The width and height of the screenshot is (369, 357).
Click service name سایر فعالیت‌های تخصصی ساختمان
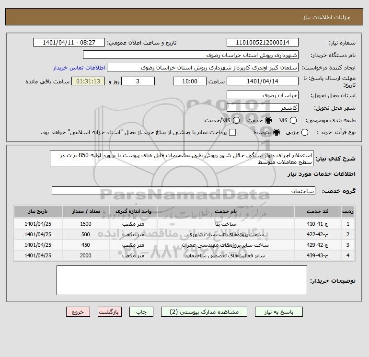[225, 256]
